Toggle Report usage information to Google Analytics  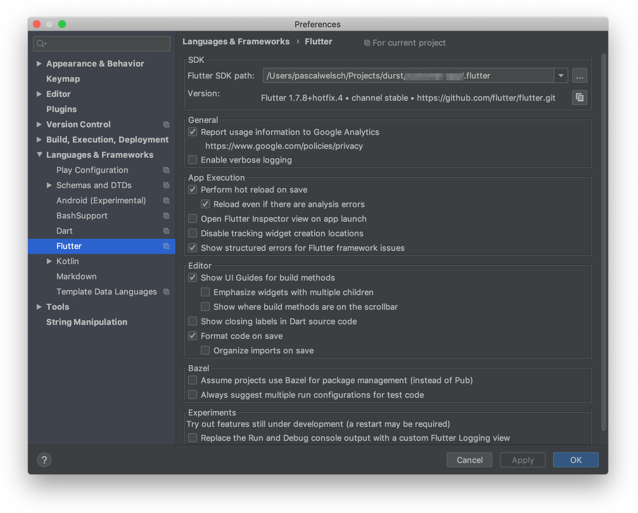[x=193, y=132]
